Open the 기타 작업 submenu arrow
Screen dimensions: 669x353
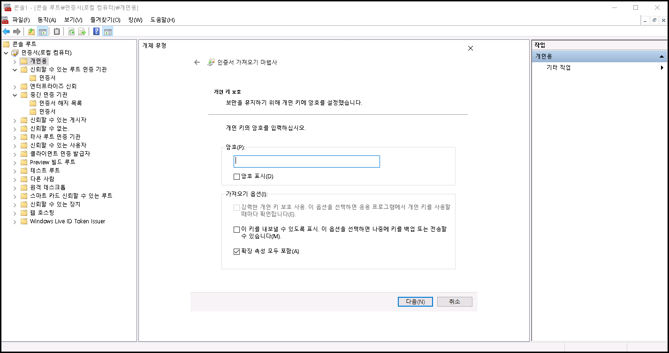tap(662, 67)
